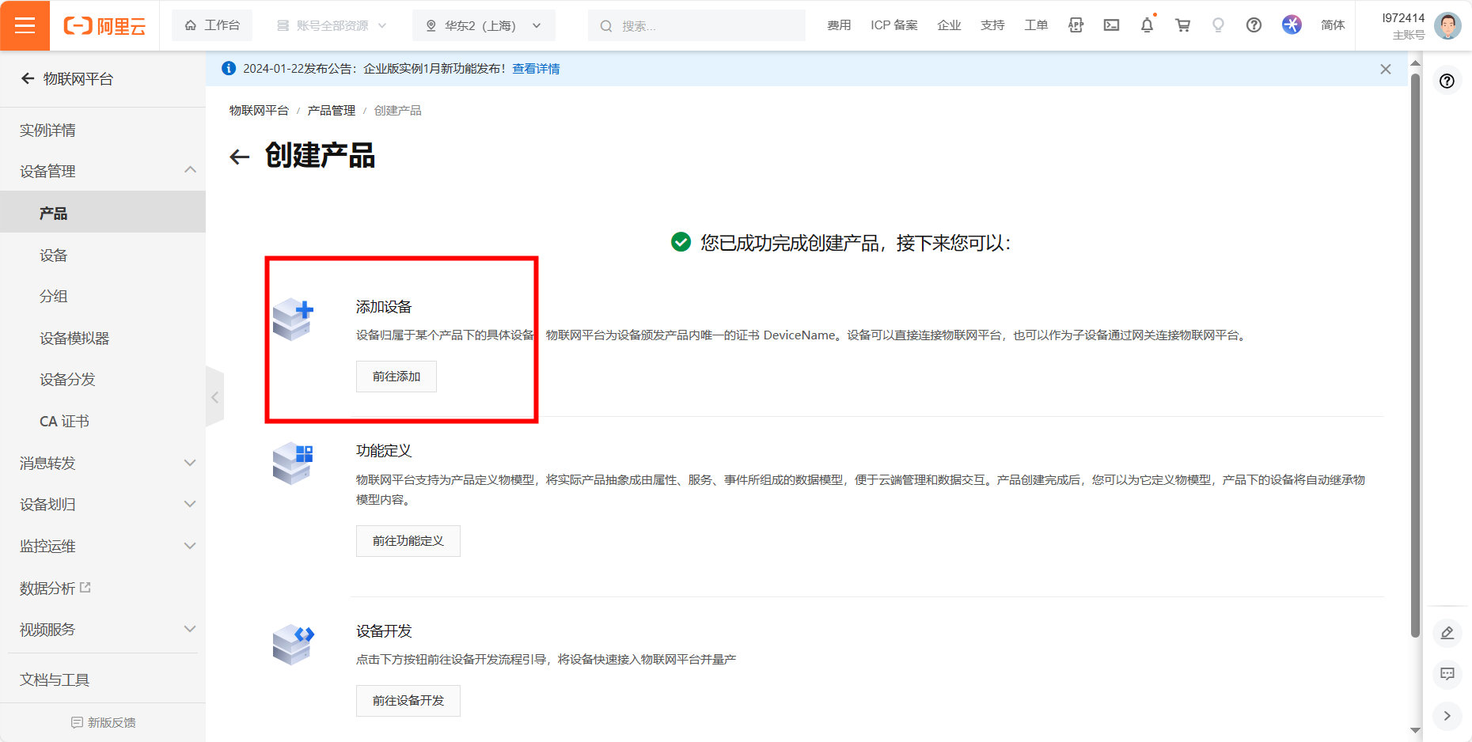
Task: Click the edit pencil icon on right panel
Action: (1447, 633)
